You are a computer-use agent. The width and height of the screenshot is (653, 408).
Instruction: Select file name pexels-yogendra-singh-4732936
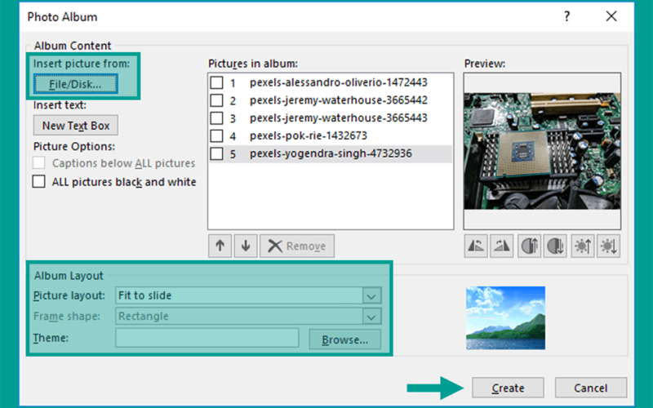[331, 153]
